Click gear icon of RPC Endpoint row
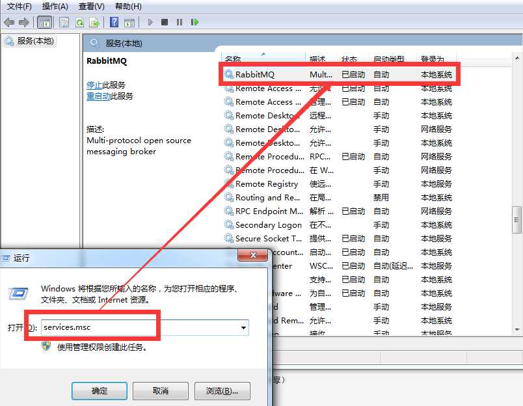Image resolution: width=523 pixels, height=406 pixels. click(x=229, y=211)
